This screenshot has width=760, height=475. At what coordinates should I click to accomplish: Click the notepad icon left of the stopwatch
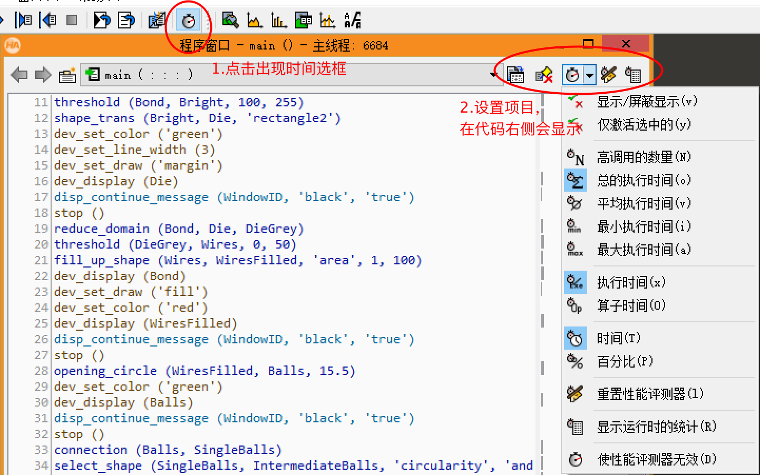click(x=157, y=21)
